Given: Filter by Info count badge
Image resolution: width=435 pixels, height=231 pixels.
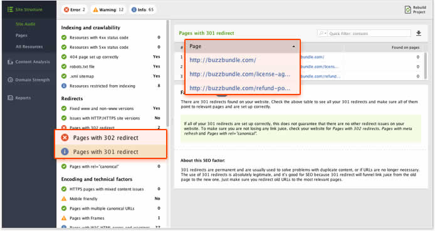Looking at the screenshot, I should tap(142, 9).
